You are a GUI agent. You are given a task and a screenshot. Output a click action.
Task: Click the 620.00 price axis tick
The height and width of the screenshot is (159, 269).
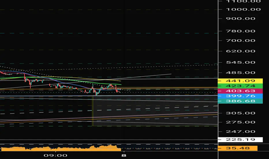point(240,51)
